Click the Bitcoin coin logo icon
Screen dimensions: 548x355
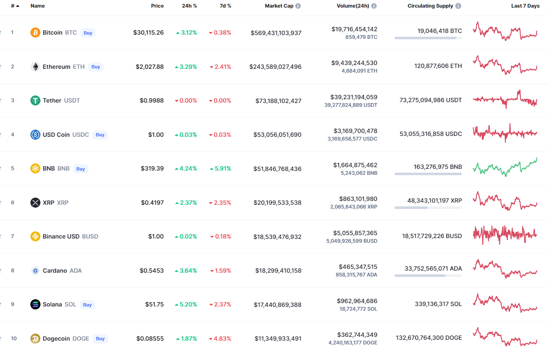coord(35,33)
